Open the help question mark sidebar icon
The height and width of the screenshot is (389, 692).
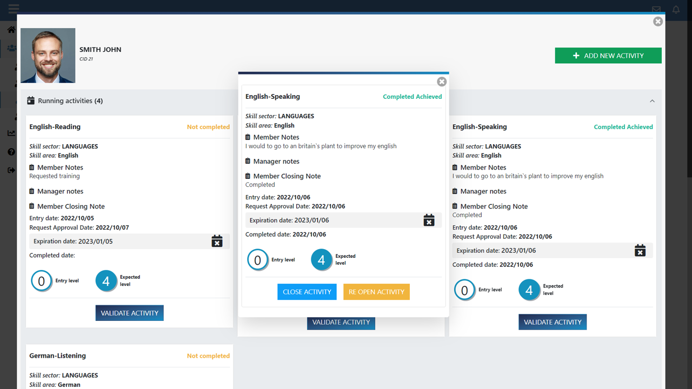click(x=11, y=152)
